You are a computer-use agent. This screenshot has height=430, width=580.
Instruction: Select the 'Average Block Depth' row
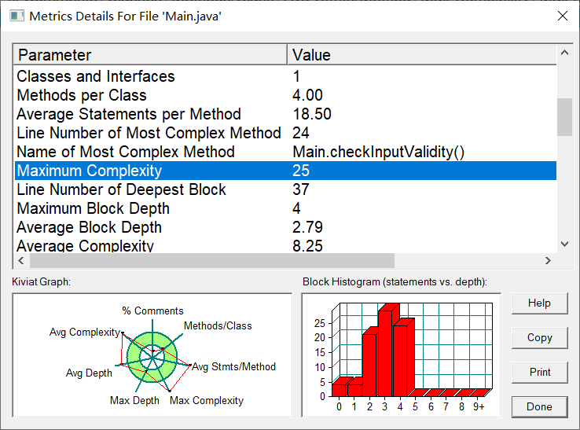[285, 227]
